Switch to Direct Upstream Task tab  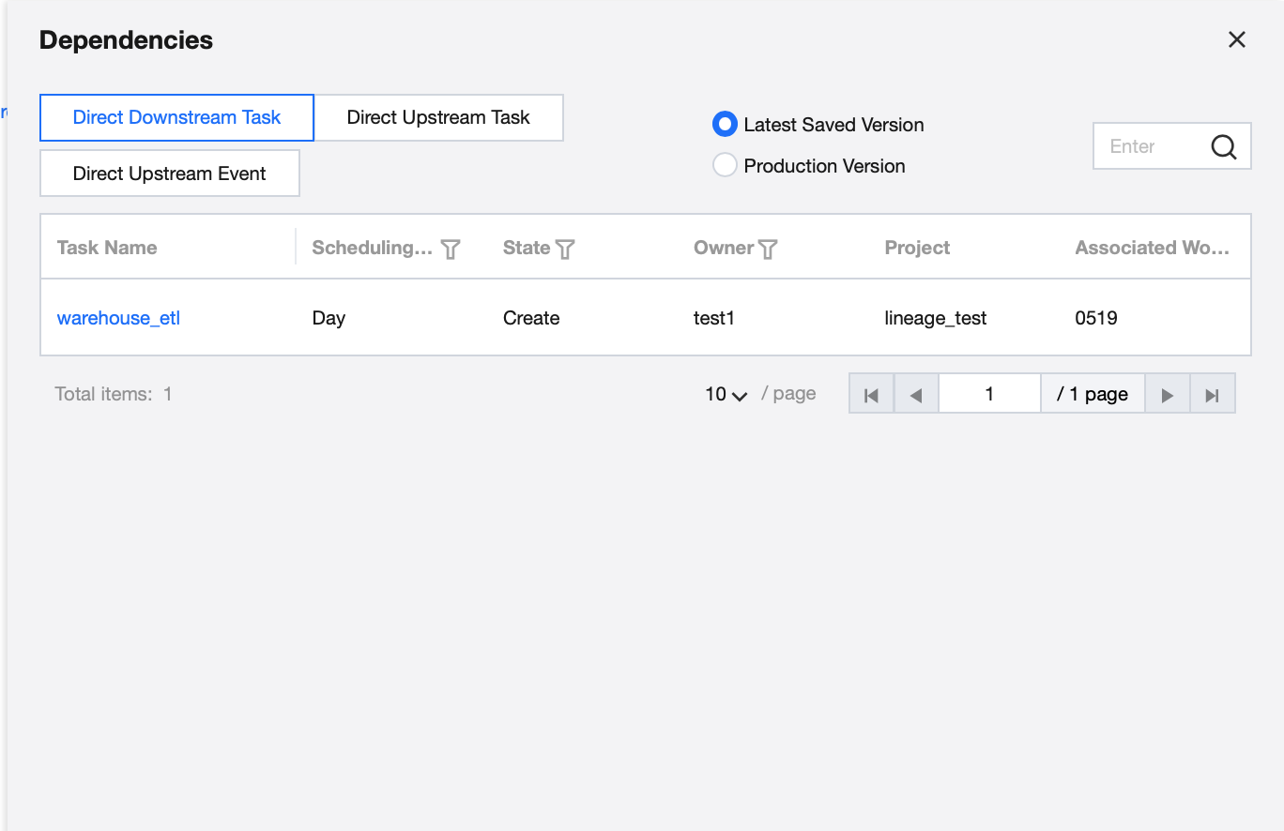[x=438, y=117]
